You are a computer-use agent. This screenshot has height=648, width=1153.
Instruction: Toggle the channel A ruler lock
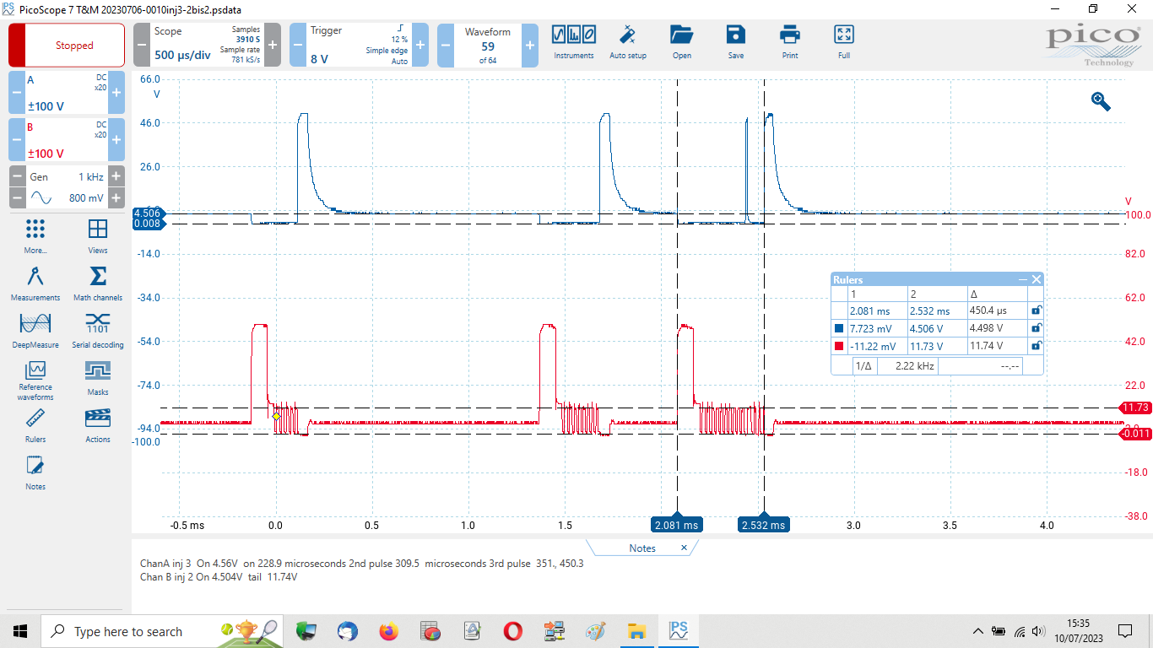point(1036,328)
